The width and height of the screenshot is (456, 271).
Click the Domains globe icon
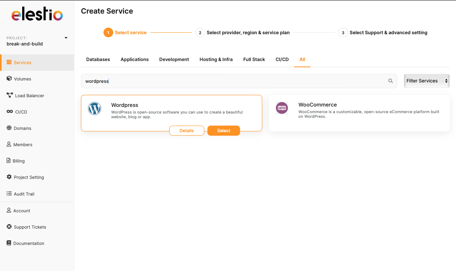coord(9,128)
